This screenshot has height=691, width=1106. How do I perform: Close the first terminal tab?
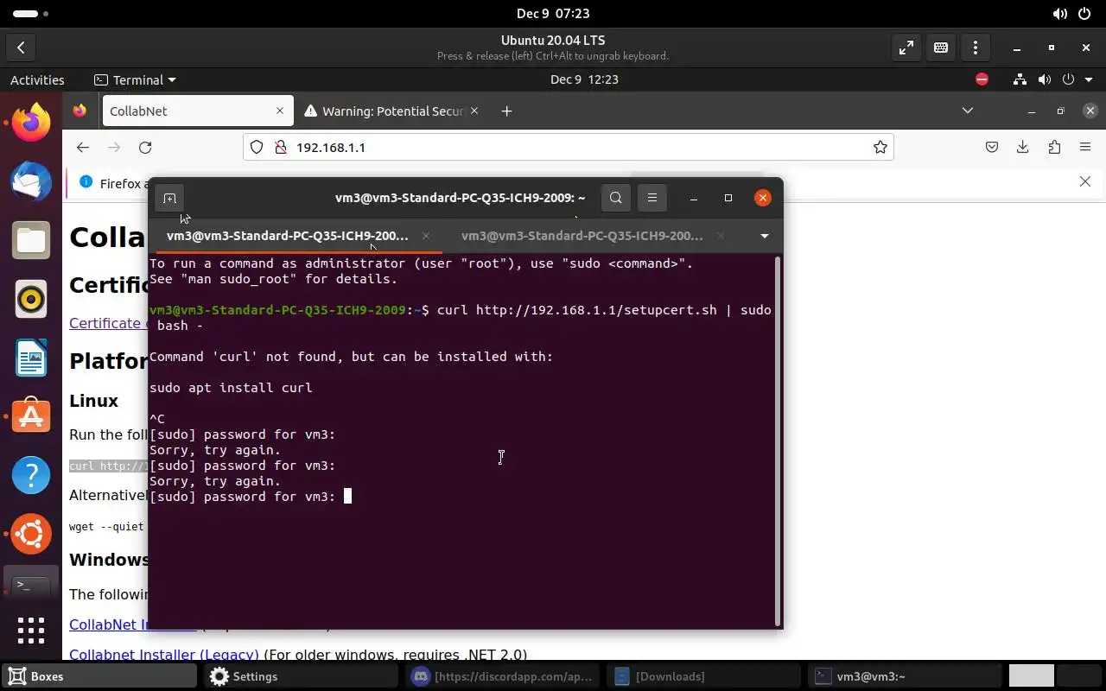coord(426,236)
